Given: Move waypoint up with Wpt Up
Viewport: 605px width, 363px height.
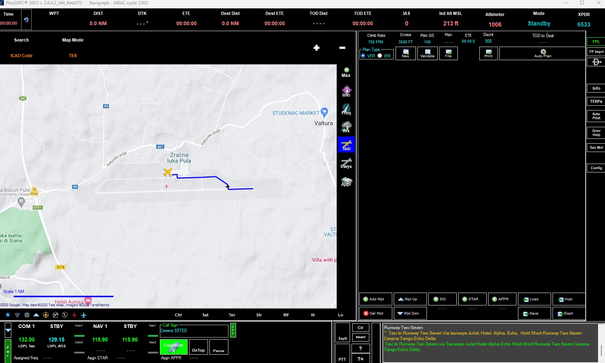Looking at the screenshot, I should pos(410,299).
